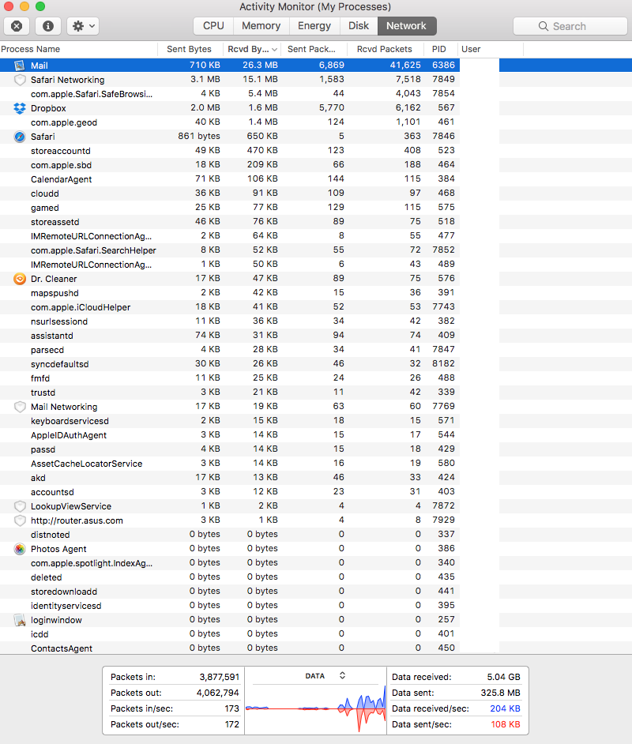Click the Photos Agent icon

(20, 549)
